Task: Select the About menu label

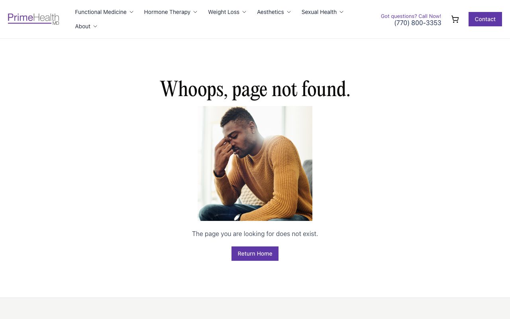Action: (83, 26)
